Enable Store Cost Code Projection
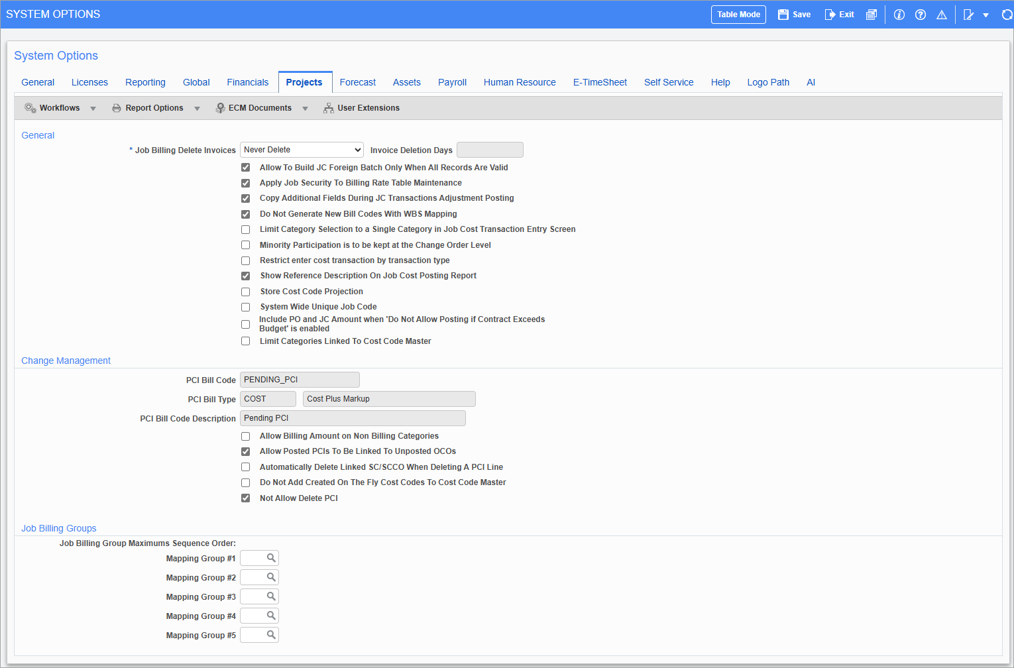 [245, 292]
